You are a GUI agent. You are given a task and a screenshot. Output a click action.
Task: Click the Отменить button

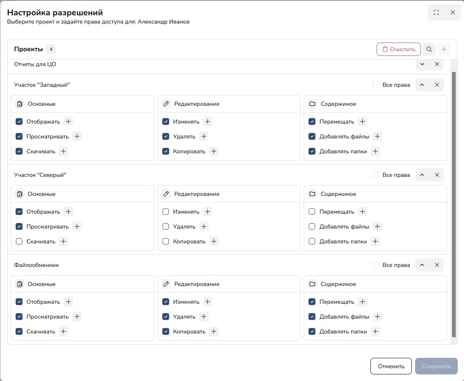click(x=391, y=366)
